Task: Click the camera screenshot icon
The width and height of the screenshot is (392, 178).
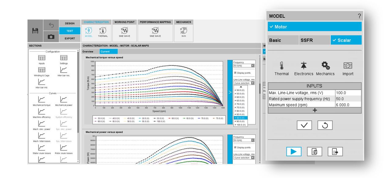Action: (51, 37)
